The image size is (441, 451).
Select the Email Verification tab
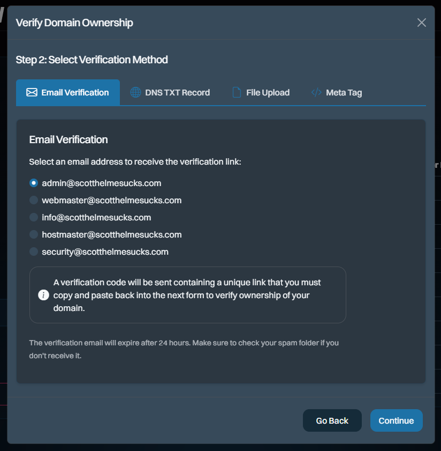[68, 92]
